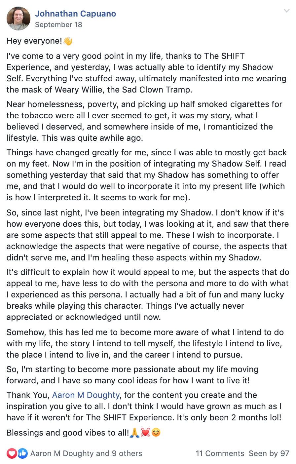Follow the Aaron M Doughty mention link

pos(86,395)
